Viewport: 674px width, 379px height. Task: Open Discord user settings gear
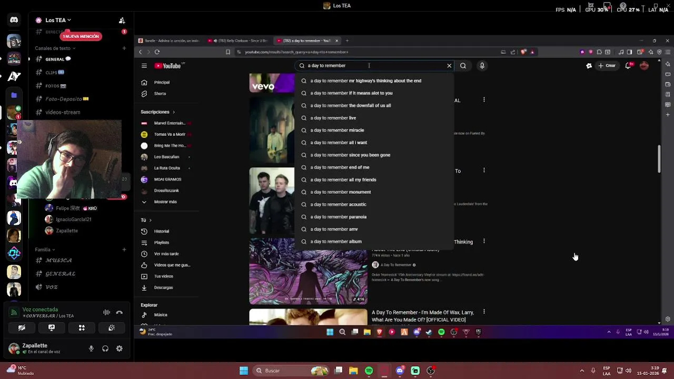click(x=120, y=348)
